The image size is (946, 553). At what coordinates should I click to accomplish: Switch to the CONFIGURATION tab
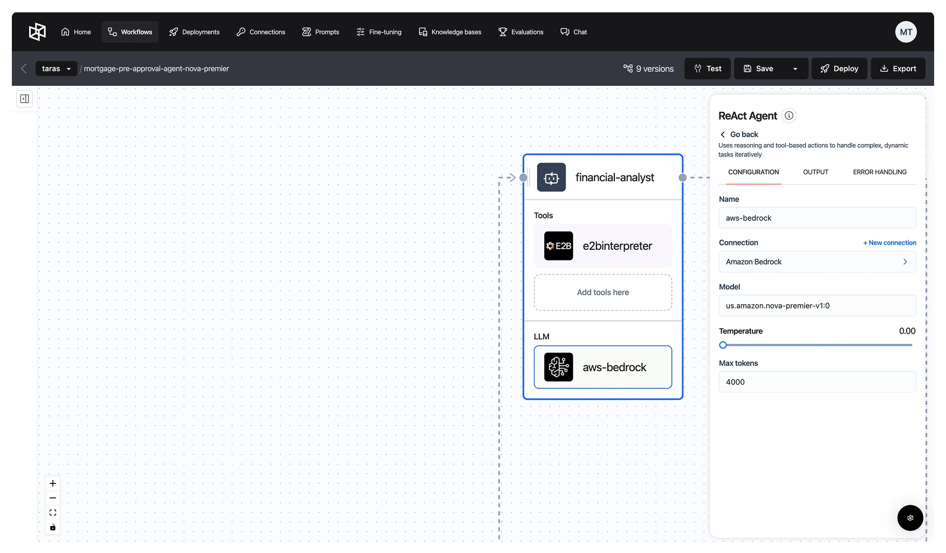click(753, 172)
